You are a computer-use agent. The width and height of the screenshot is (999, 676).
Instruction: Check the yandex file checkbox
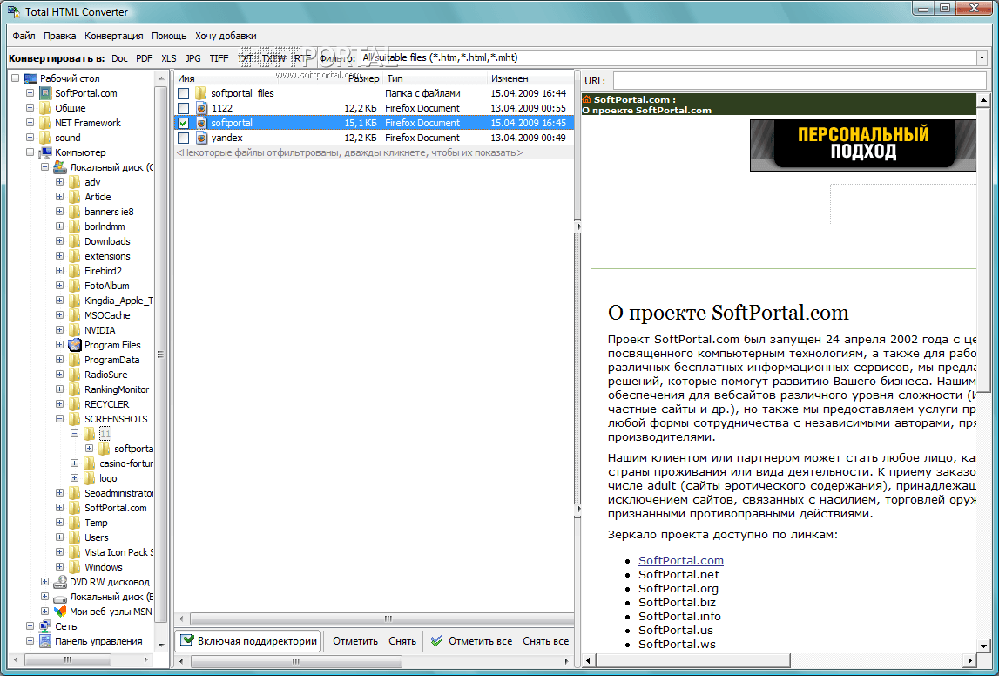[184, 138]
